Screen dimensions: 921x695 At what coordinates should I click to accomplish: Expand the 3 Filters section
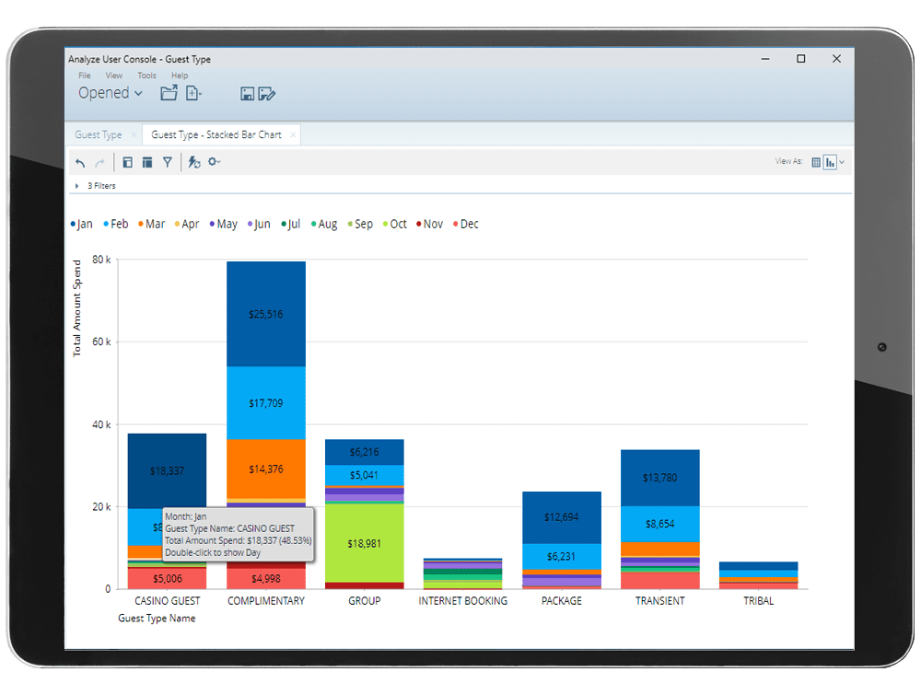77,186
